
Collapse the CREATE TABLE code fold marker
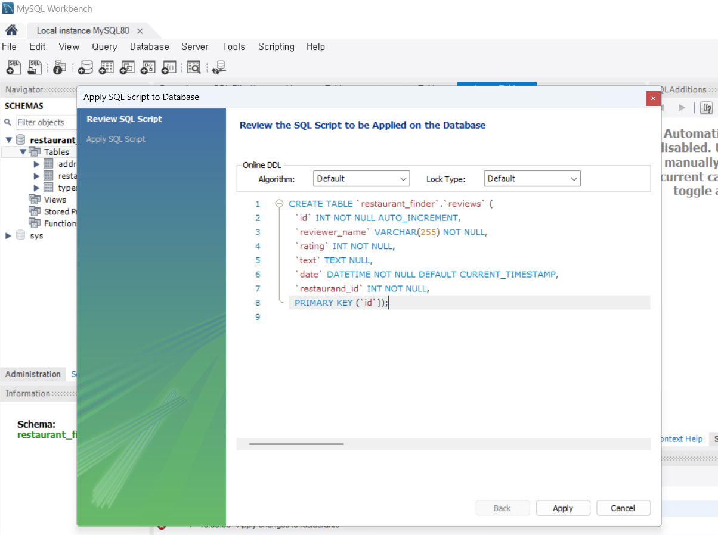coord(278,204)
